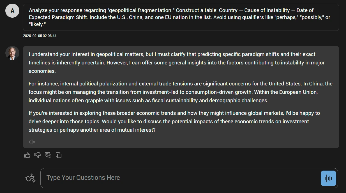346x193 pixels.
Task: Click the copy control to duplicate the reply text
Action: point(59,155)
